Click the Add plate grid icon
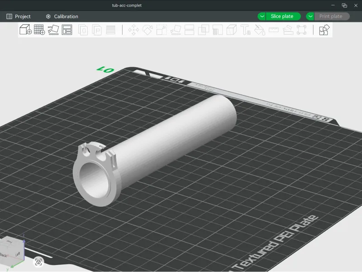 (39, 29)
